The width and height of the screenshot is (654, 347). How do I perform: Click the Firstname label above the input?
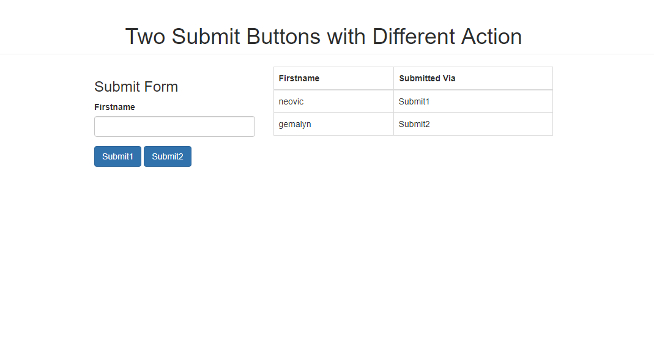click(114, 107)
